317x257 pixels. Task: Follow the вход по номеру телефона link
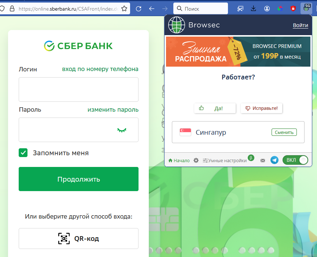(x=100, y=69)
